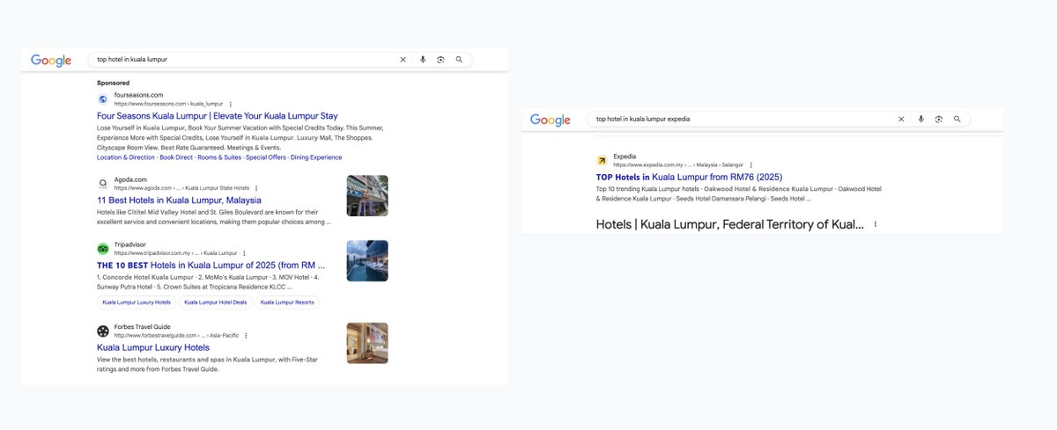Open the three-dot menu beside 'Hotels | Kuala Lumpur' heading
1057x430 pixels.
[875, 224]
